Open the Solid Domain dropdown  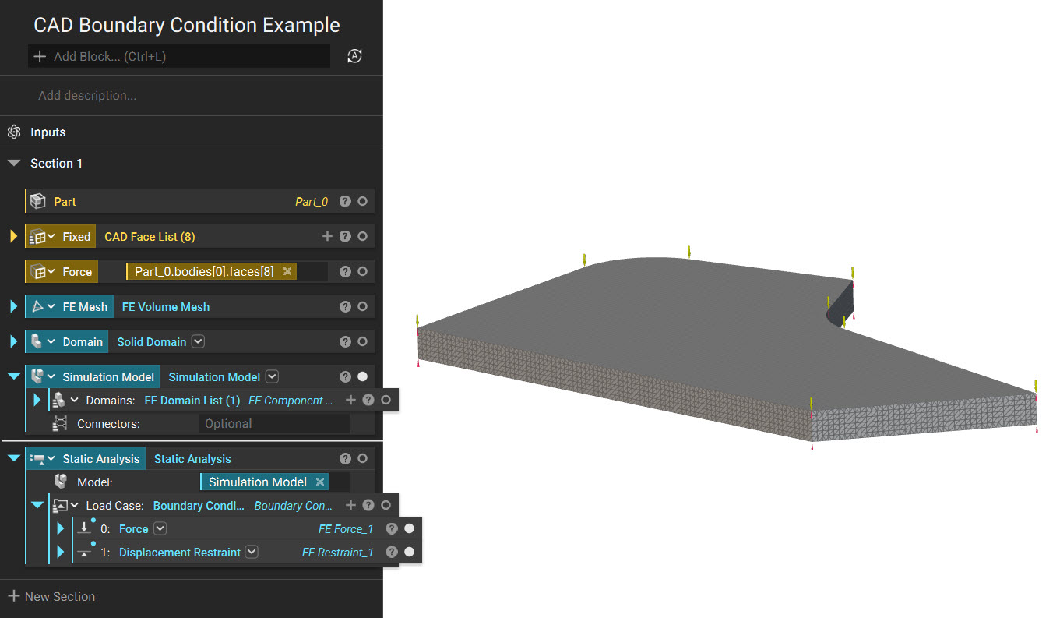coord(198,341)
